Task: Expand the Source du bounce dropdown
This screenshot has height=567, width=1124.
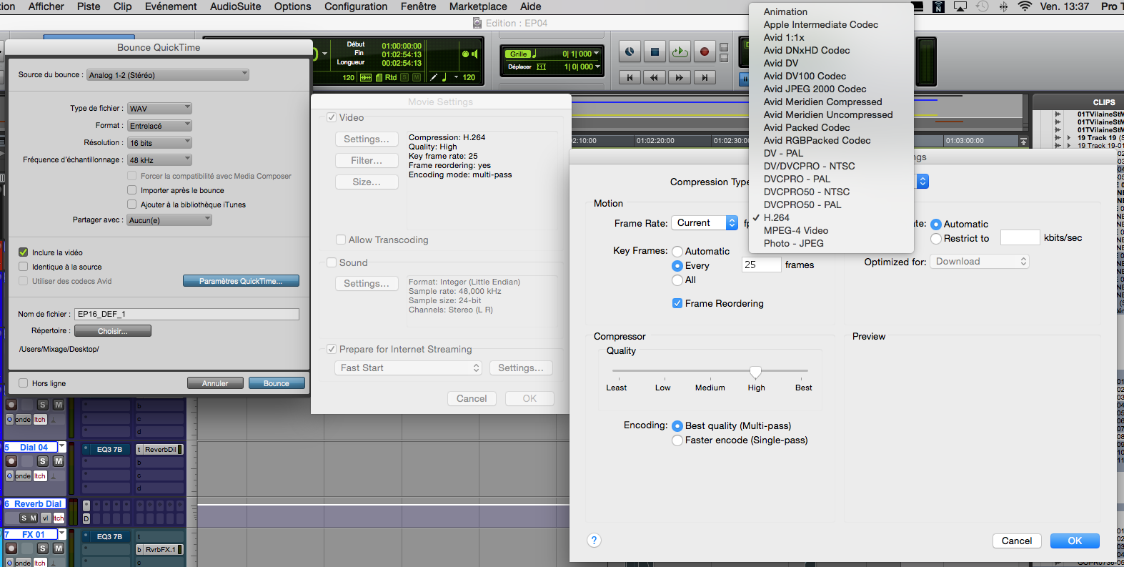Action: 168,75
